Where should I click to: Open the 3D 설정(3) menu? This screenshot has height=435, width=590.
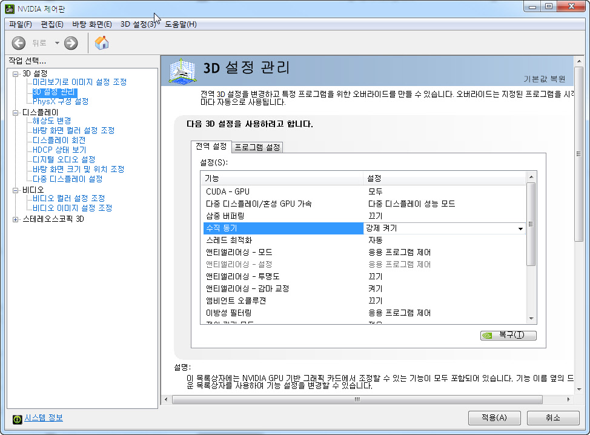(138, 24)
